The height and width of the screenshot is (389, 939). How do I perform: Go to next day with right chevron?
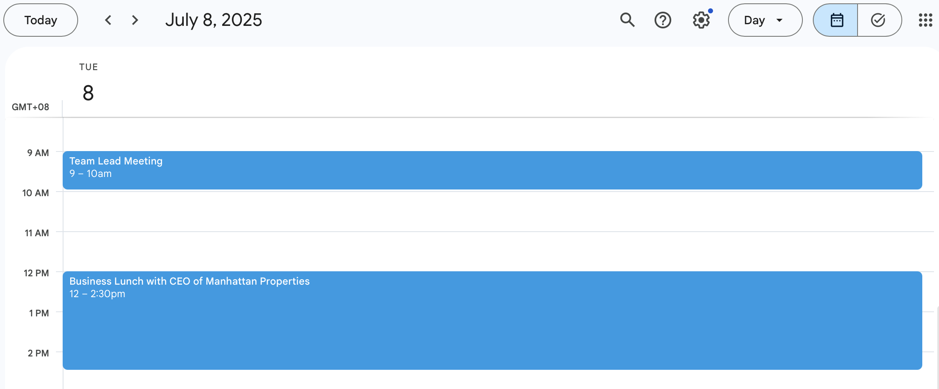[x=135, y=20]
